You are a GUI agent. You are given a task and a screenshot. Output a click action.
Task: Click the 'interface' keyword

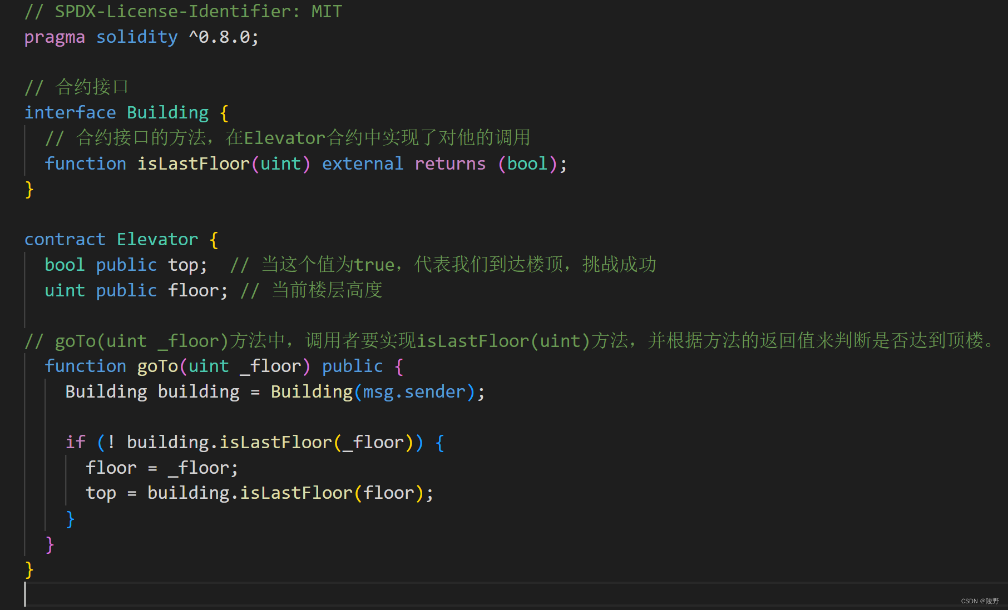[x=70, y=113]
